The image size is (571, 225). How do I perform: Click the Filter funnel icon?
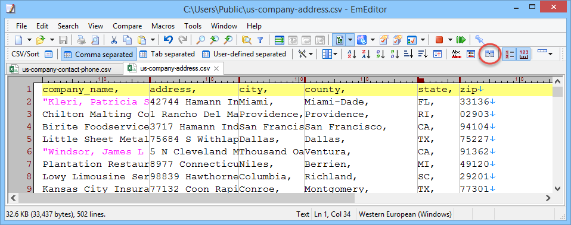click(260, 40)
